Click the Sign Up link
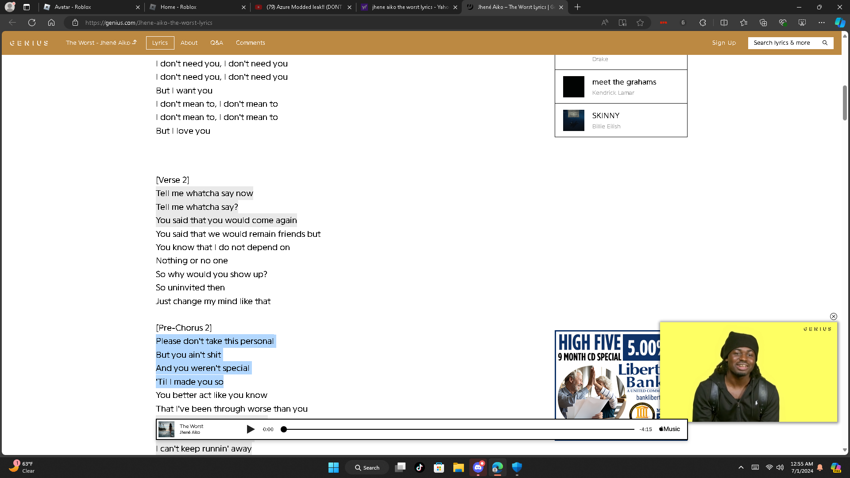 [724, 43]
